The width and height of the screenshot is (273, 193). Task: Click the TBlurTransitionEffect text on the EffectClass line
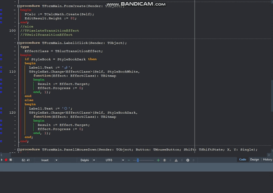(x=78, y=51)
